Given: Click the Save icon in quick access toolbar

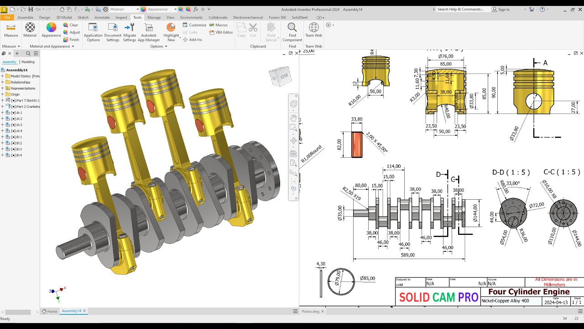Looking at the screenshot, I should (x=31, y=9).
